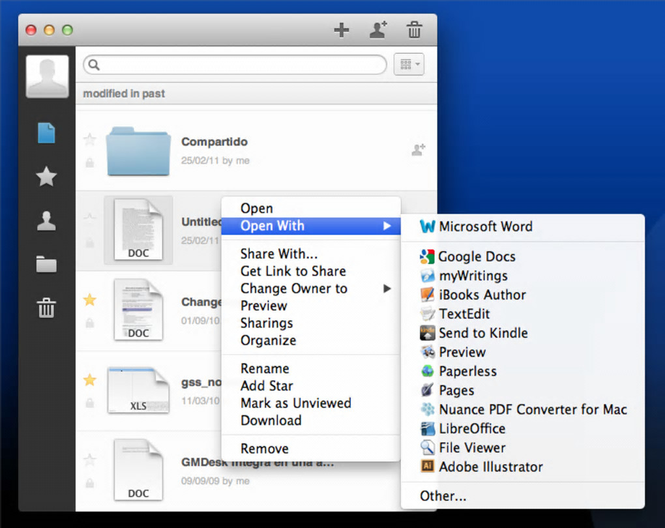Screen dimensions: 665x528
Task: Expand the Open With submenu arrow
Action: point(387,226)
